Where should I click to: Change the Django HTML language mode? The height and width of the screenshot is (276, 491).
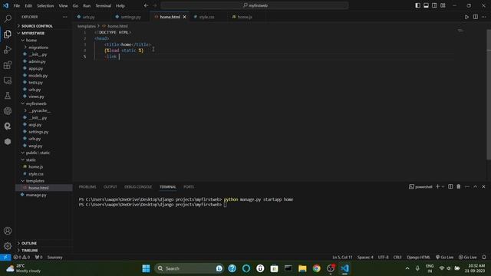coord(418,258)
